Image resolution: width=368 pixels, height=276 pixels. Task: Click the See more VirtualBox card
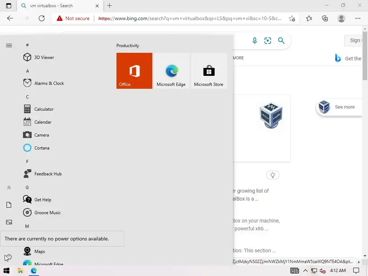(x=339, y=107)
